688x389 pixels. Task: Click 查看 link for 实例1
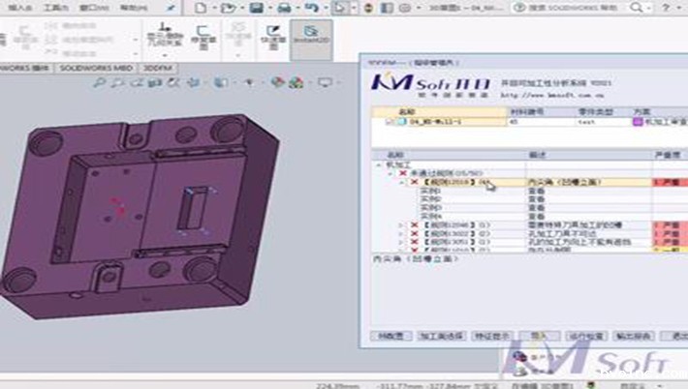(x=536, y=191)
